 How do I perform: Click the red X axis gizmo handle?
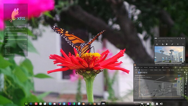pyautogui.click(x=176, y=79)
